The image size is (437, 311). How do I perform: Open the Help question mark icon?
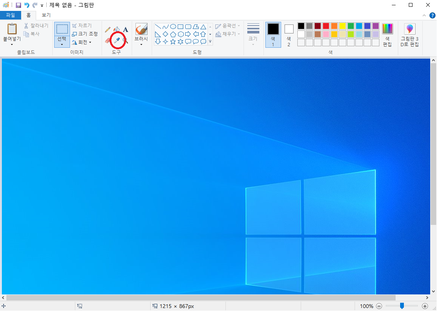[x=432, y=15]
